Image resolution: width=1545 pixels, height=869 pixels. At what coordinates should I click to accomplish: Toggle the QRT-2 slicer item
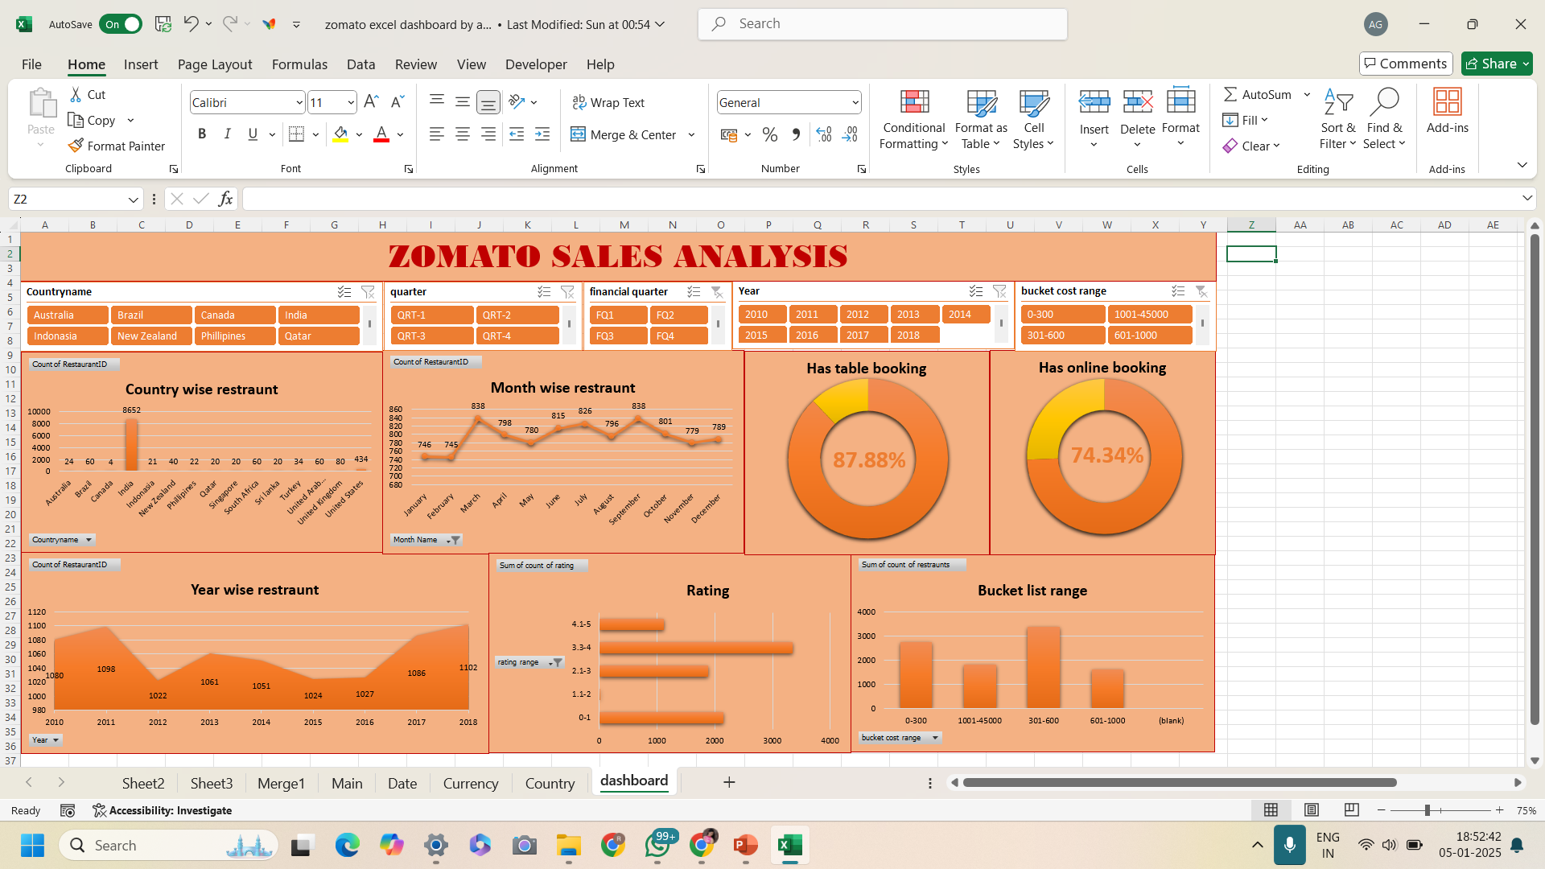pyautogui.click(x=517, y=315)
